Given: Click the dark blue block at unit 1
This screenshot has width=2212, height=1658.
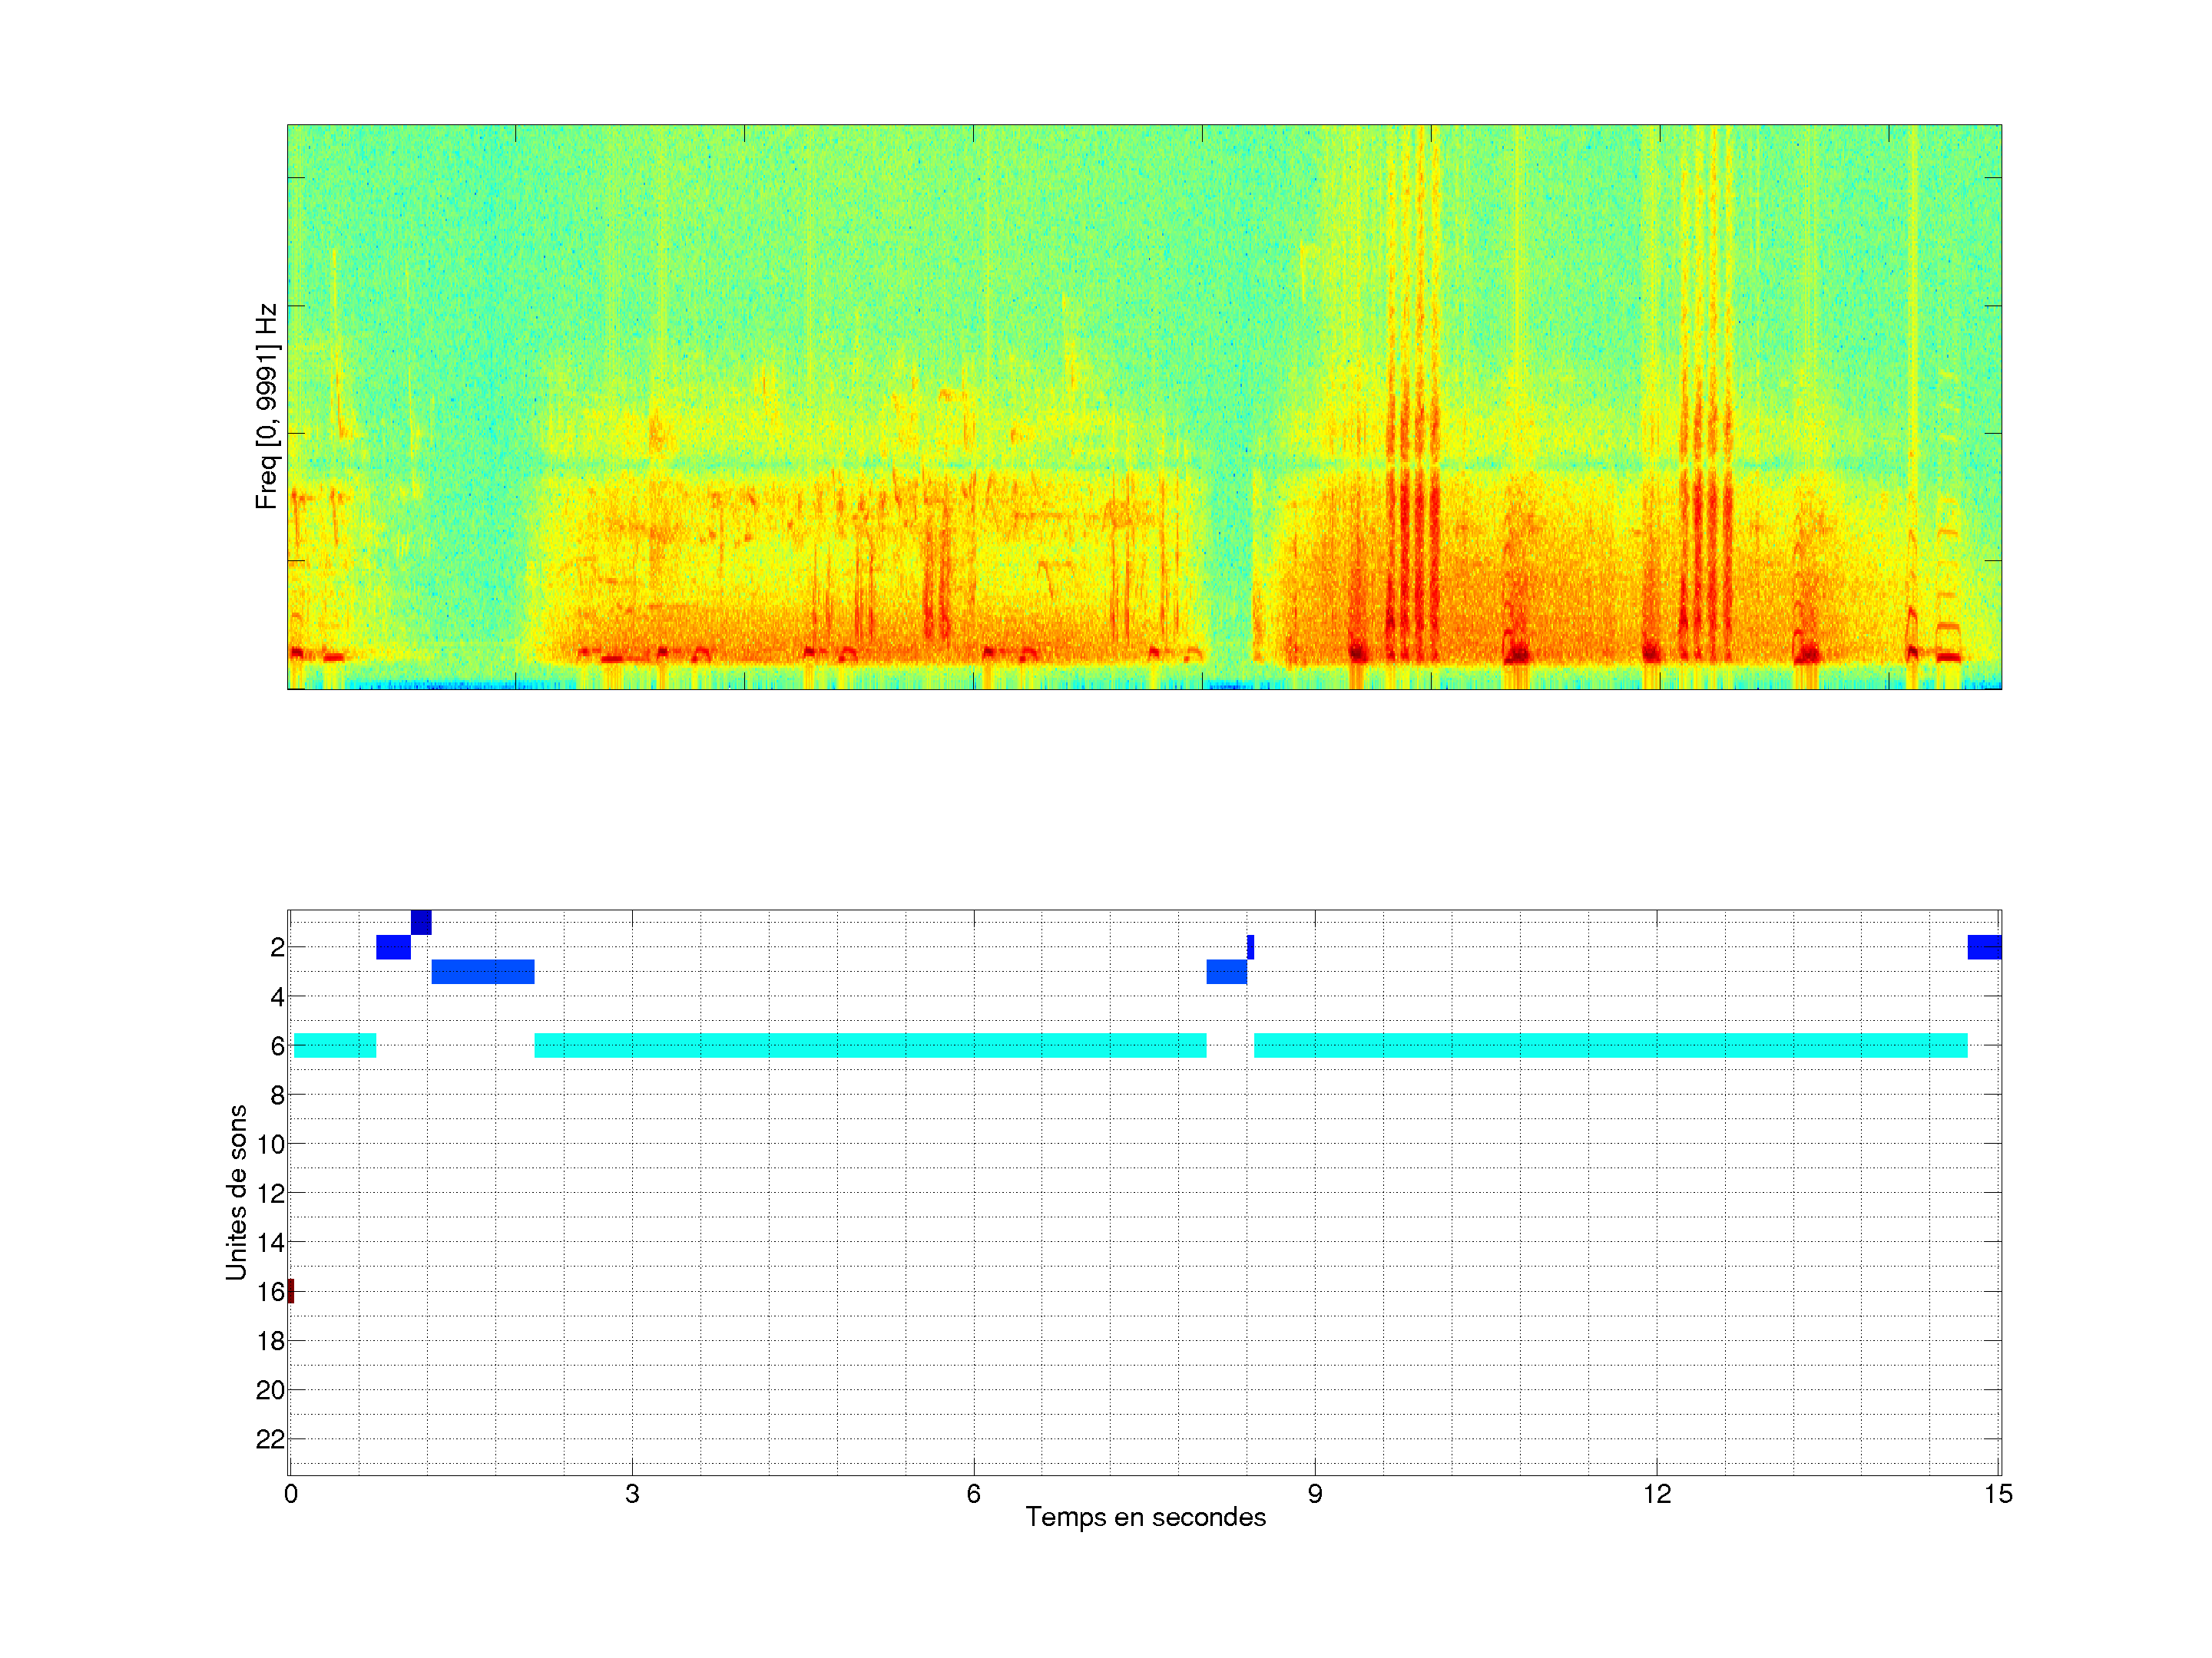Looking at the screenshot, I should pyautogui.click(x=421, y=921).
